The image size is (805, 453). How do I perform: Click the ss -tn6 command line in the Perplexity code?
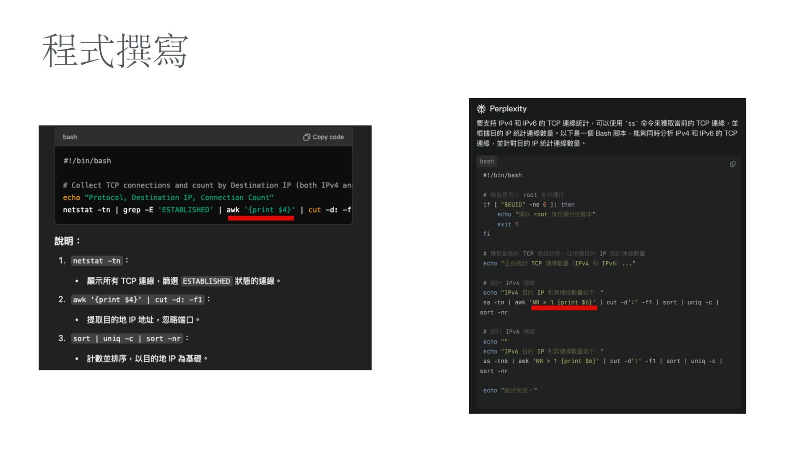point(602,361)
